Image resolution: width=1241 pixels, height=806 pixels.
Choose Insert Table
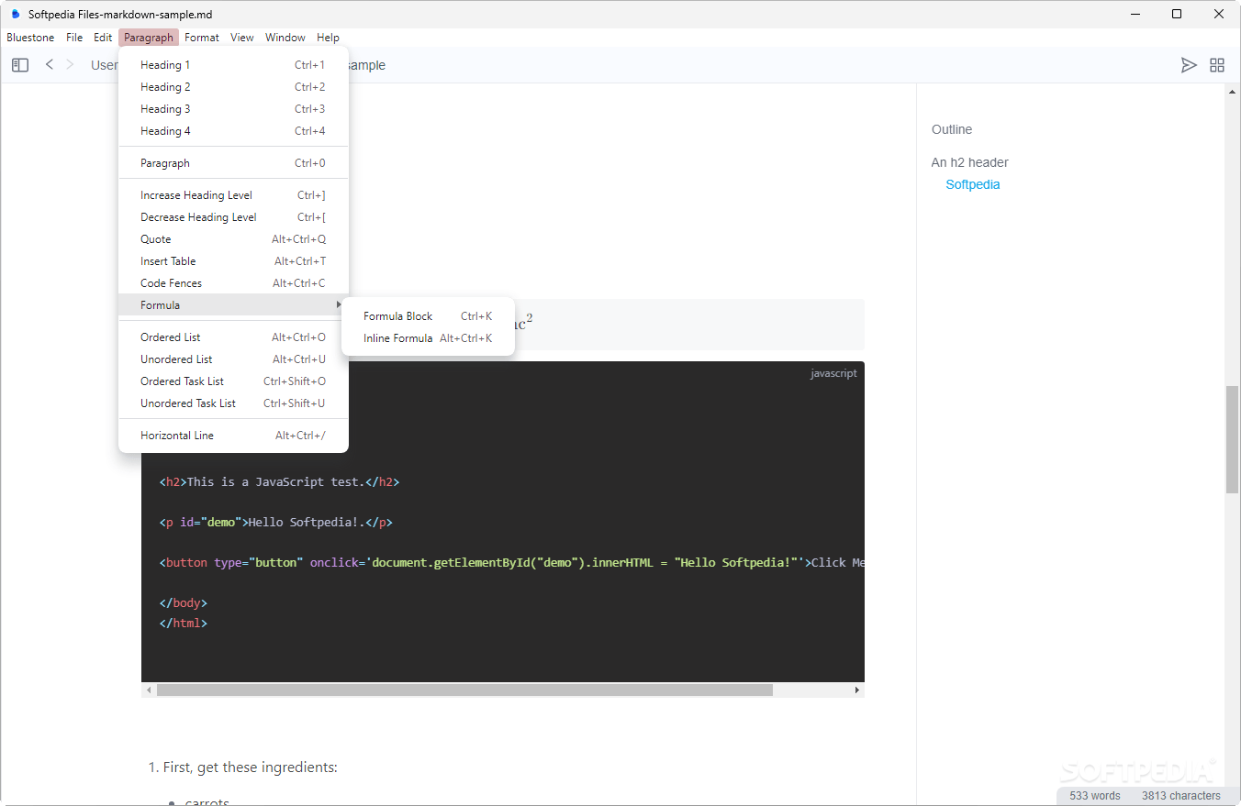tap(233, 261)
